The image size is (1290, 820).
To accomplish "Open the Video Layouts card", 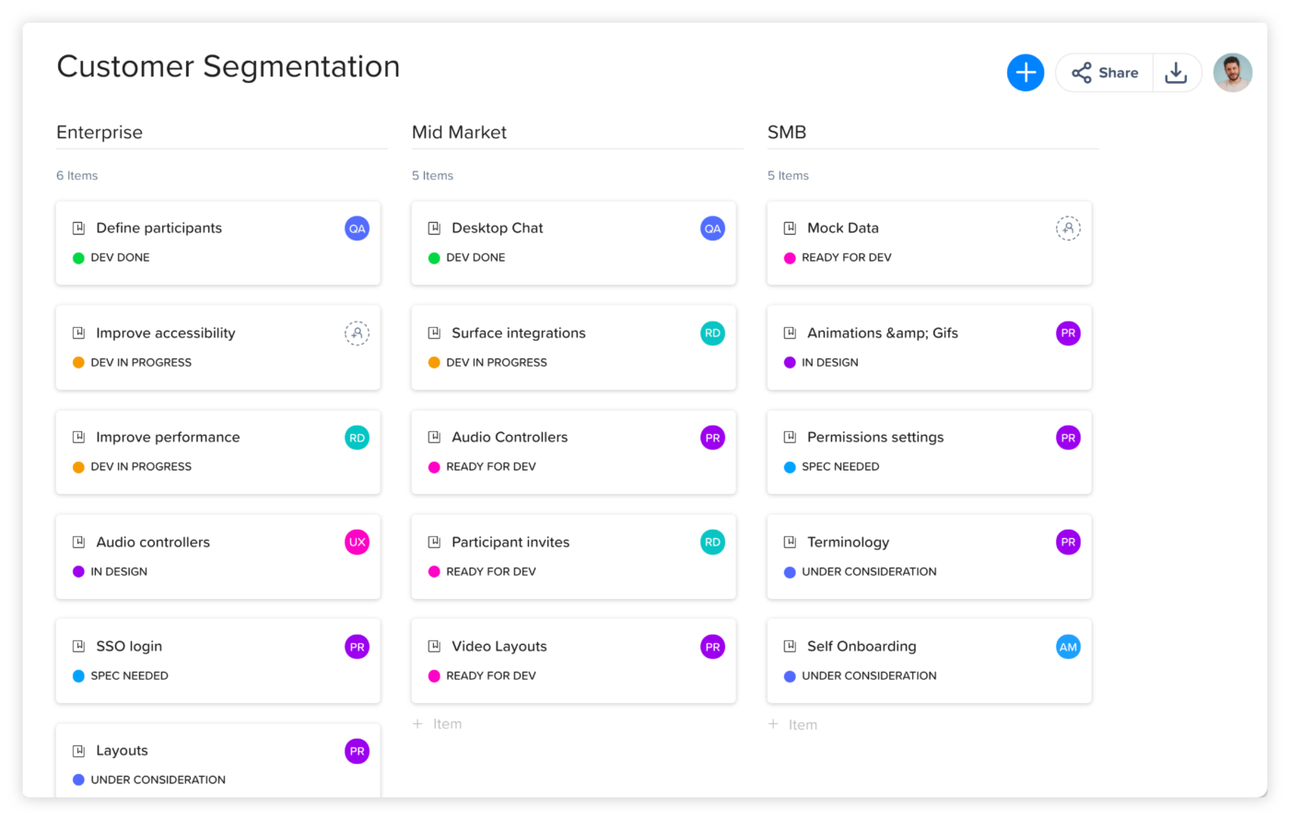I will (x=499, y=647).
